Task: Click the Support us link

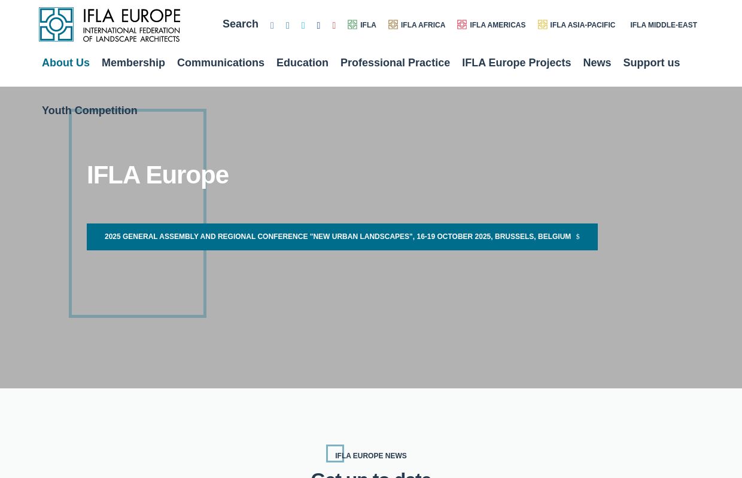Action: (x=652, y=63)
